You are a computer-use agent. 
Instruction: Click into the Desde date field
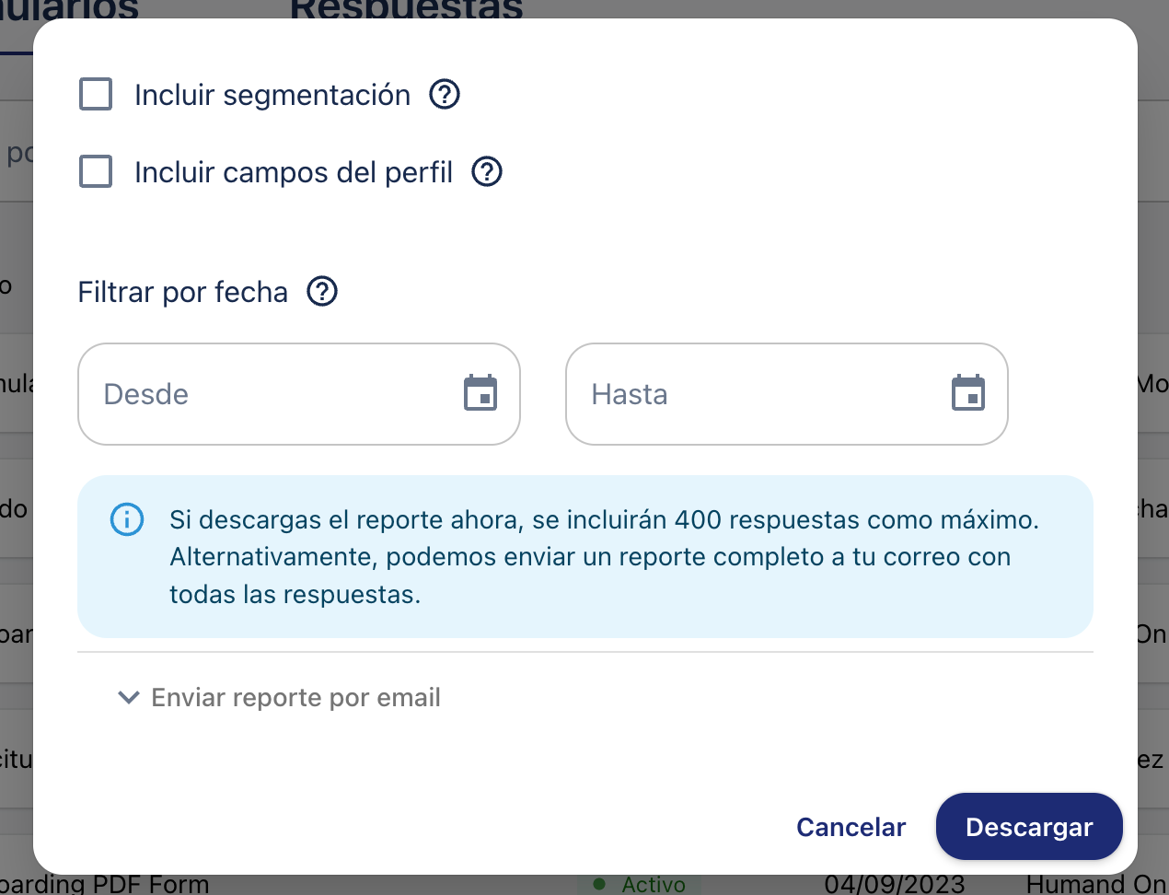click(x=267, y=394)
